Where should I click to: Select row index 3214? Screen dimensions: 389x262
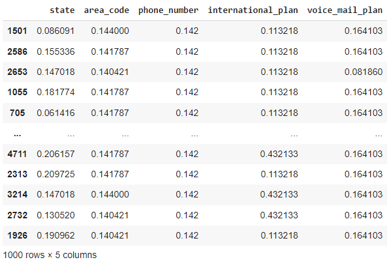[x=17, y=194]
